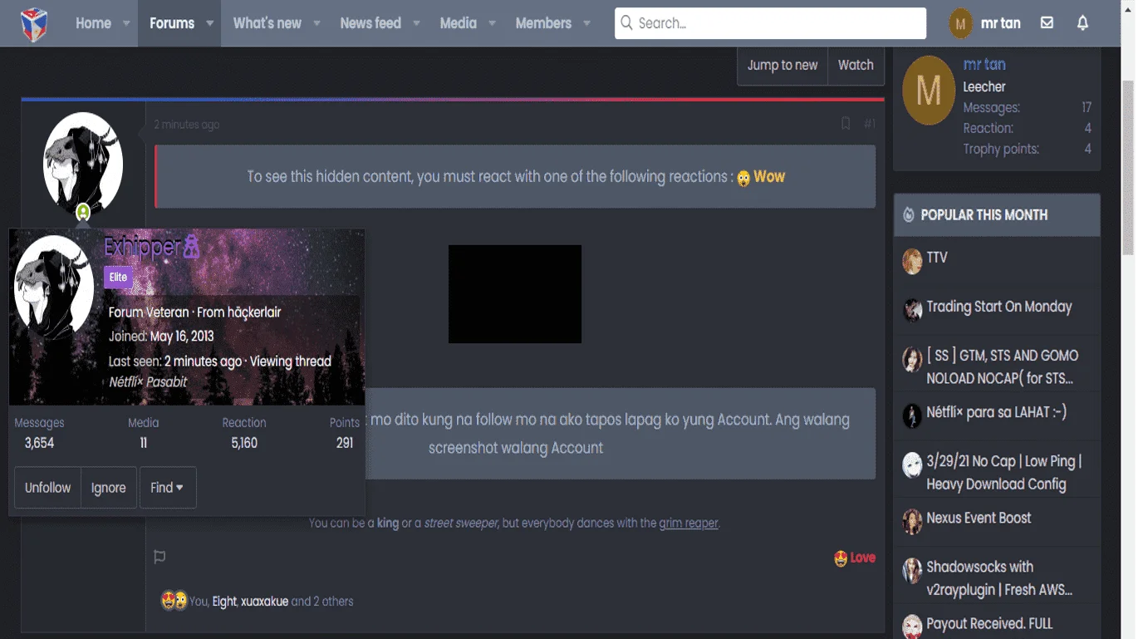Image resolution: width=1138 pixels, height=639 pixels.
Task: Open the Payout Received. FULL thread
Action: 989,623
